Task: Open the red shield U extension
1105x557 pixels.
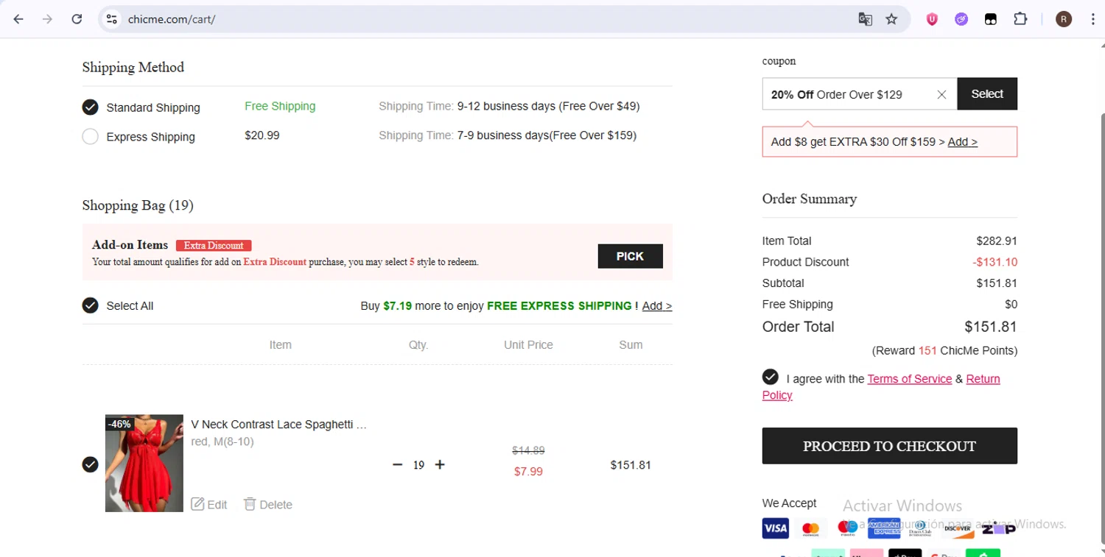Action: (932, 20)
